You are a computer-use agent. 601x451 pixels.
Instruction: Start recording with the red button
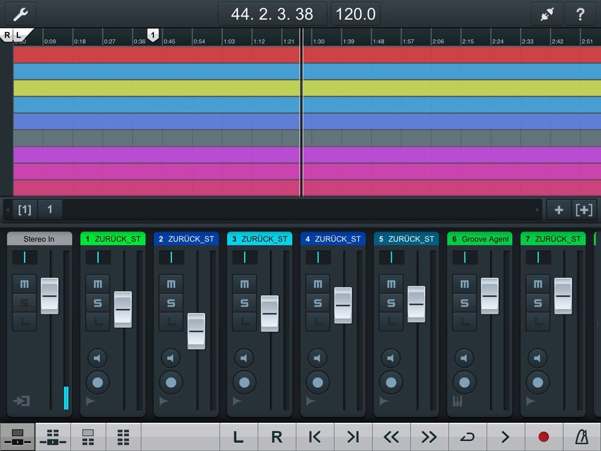pyautogui.click(x=543, y=437)
